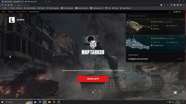
Task: Open Мой клан link
Action: point(155,29)
